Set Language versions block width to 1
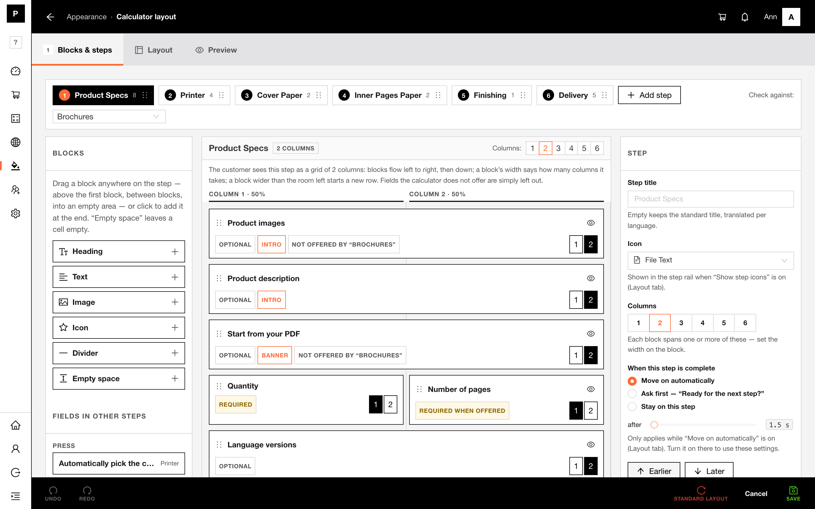Image resolution: width=815 pixels, height=509 pixels. pos(576,466)
